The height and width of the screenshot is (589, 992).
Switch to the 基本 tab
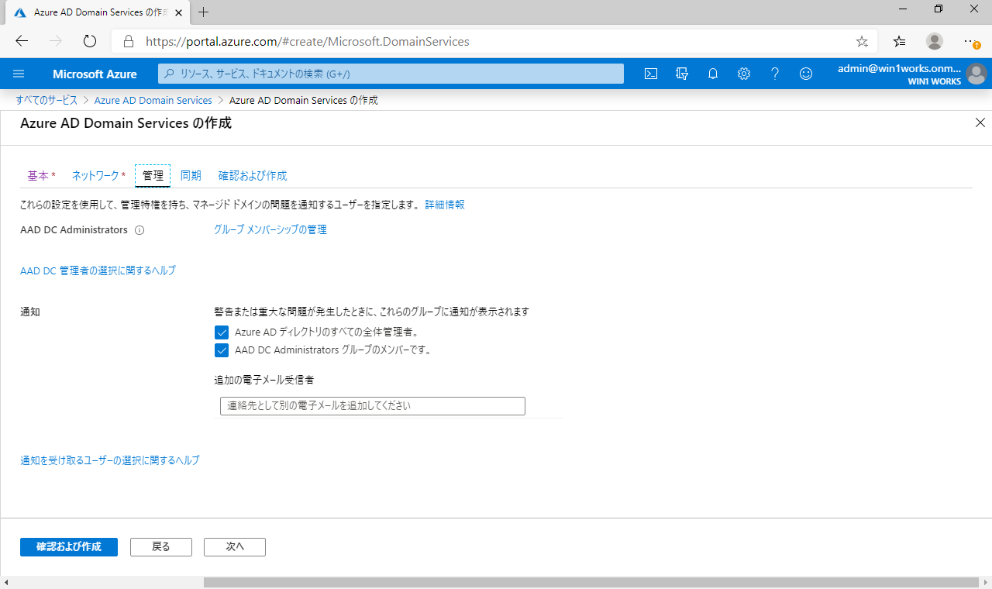pos(41,176)
